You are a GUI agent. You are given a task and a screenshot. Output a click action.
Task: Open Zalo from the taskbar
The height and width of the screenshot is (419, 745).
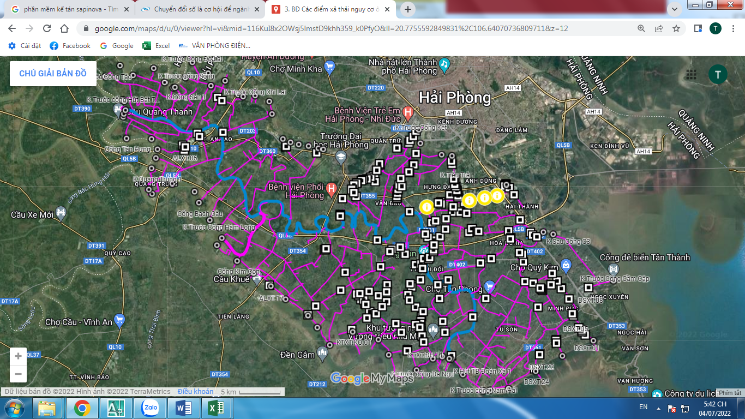point(149,408)
